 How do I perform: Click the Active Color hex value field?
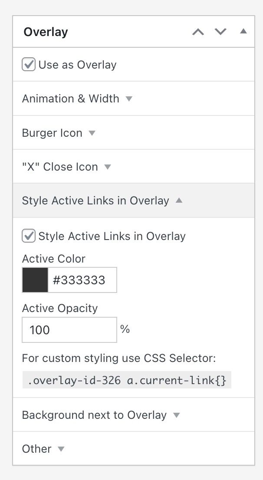pos(82,280)
